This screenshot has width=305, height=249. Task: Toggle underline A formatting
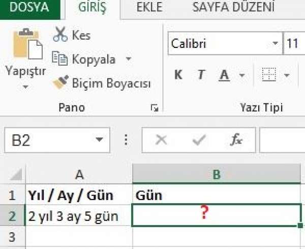pos(224,75)
